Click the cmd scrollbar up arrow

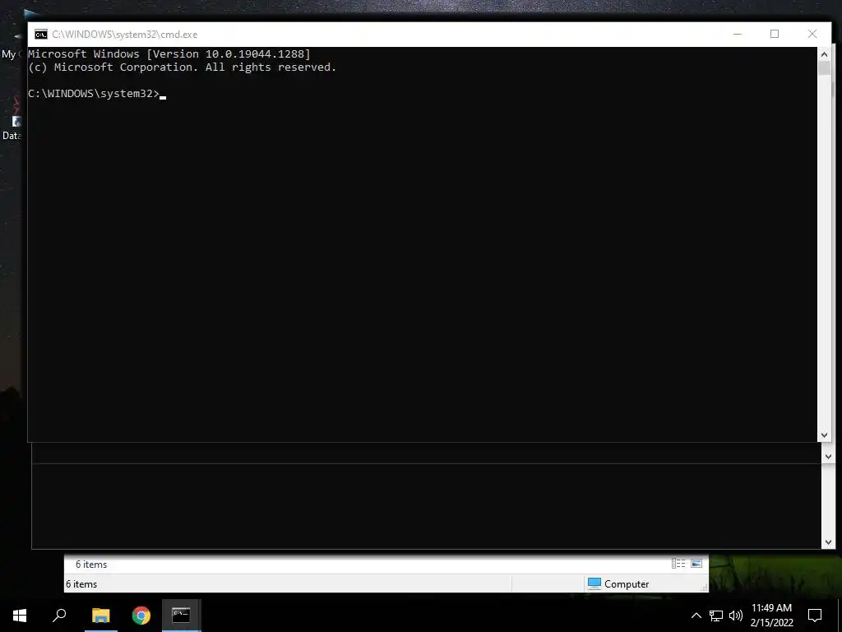pos(824,53)
